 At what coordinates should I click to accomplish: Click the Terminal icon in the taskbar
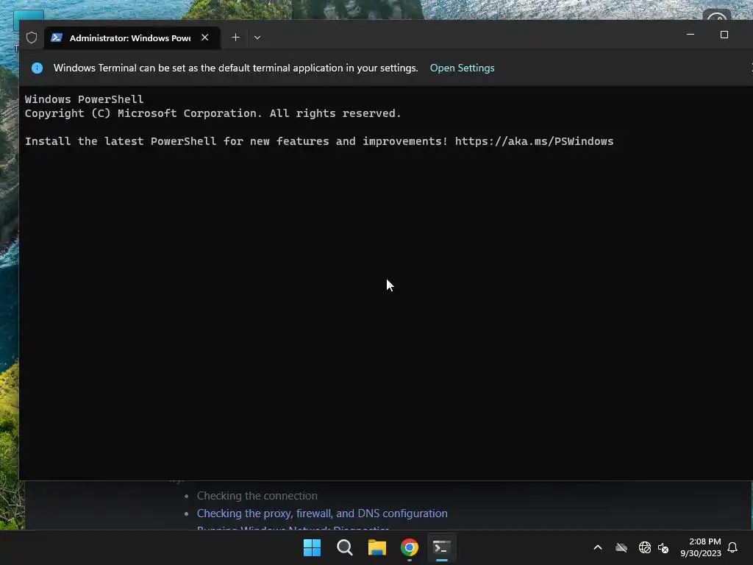point(442,547)
